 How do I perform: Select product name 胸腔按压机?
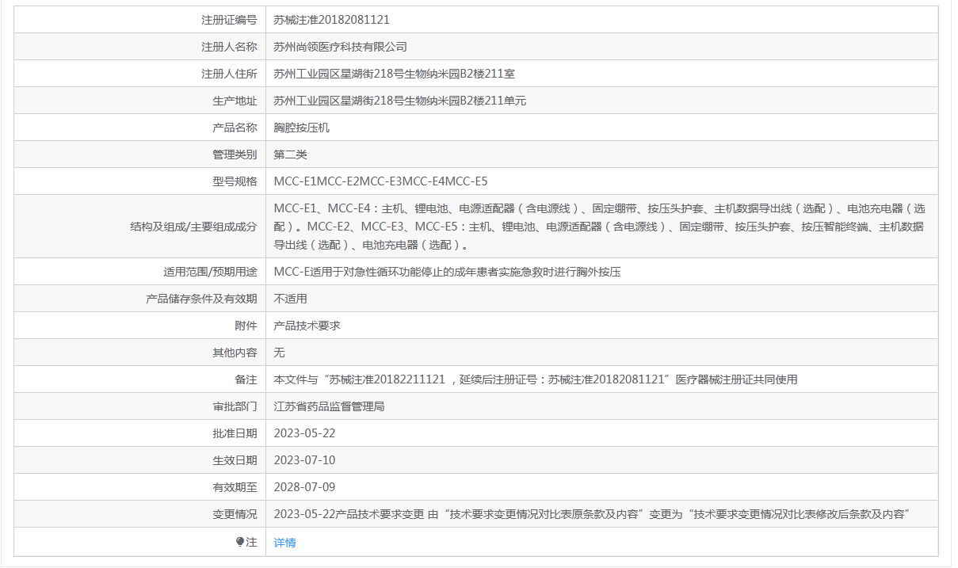tap(301, 128)
